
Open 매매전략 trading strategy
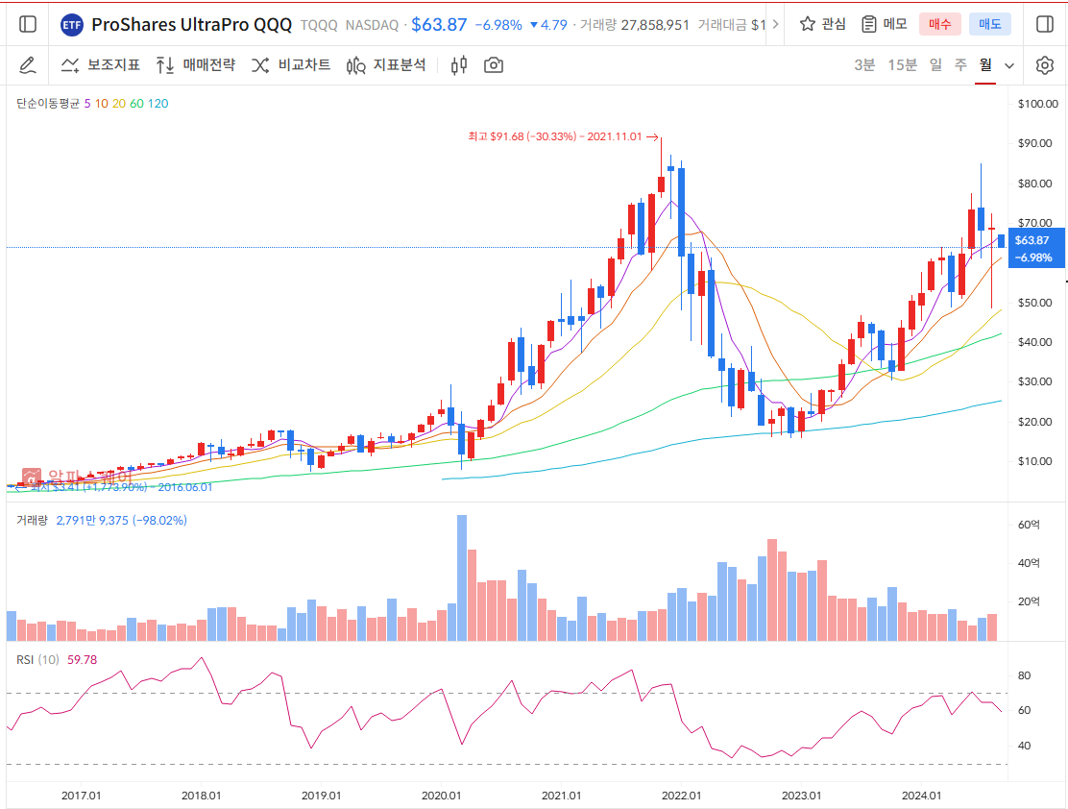196,65
